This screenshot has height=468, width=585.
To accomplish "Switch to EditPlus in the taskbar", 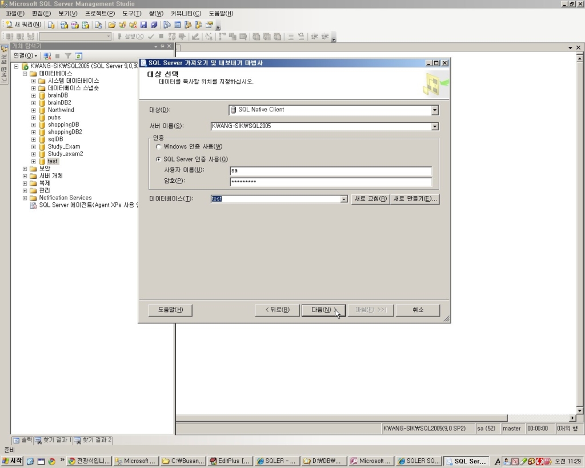I will point(230,461).
